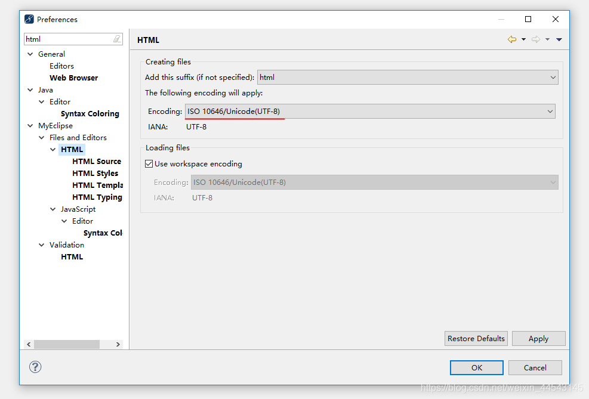The width and height of the screenshot is (589, 399).
Task: Click the Restore Defaults button
Action: pos(476,339)
